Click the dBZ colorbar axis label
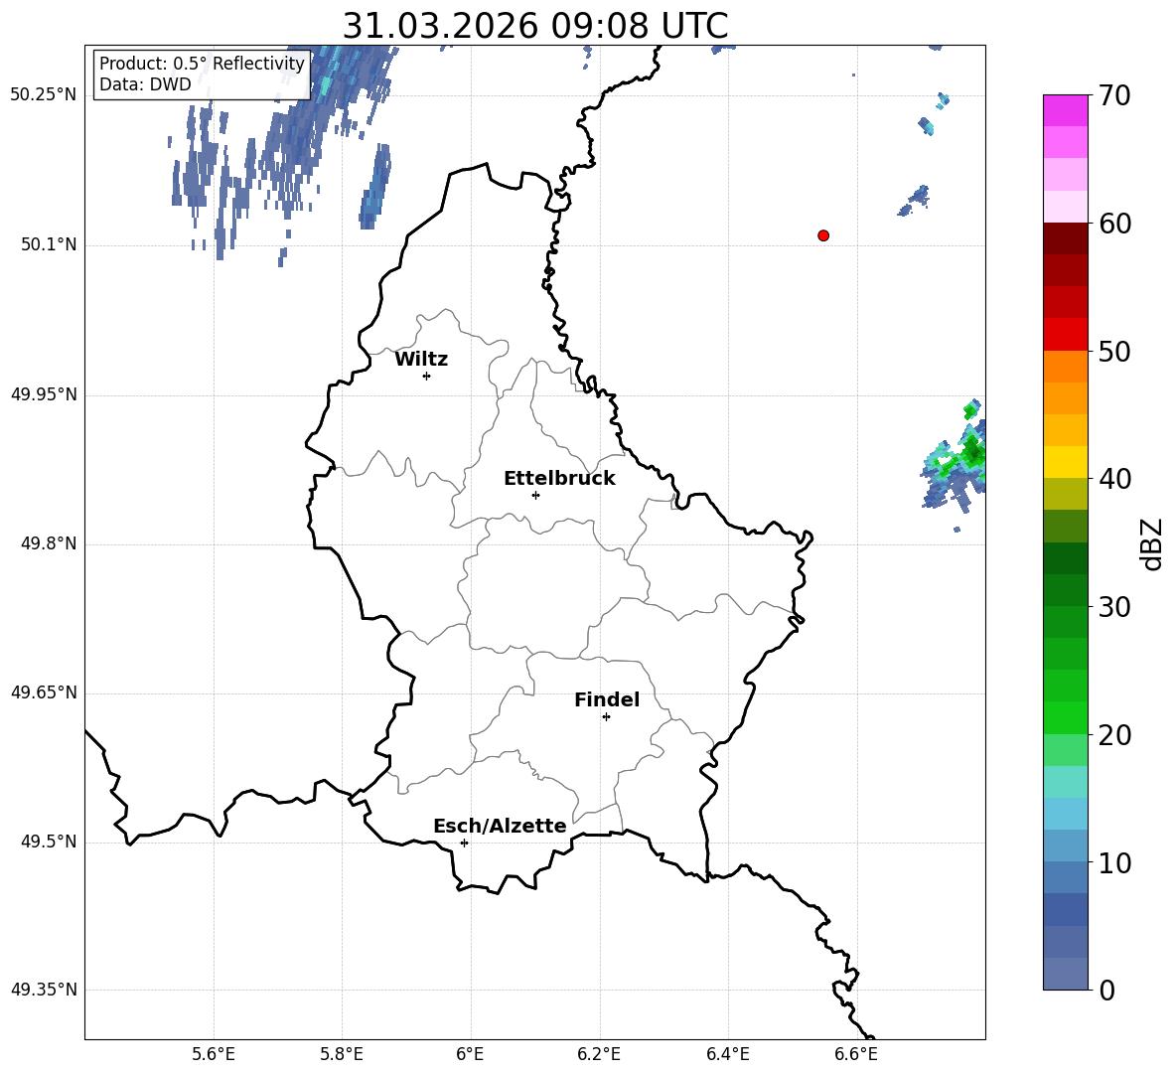1176x1074 pixels. [x=1150, y=543]
